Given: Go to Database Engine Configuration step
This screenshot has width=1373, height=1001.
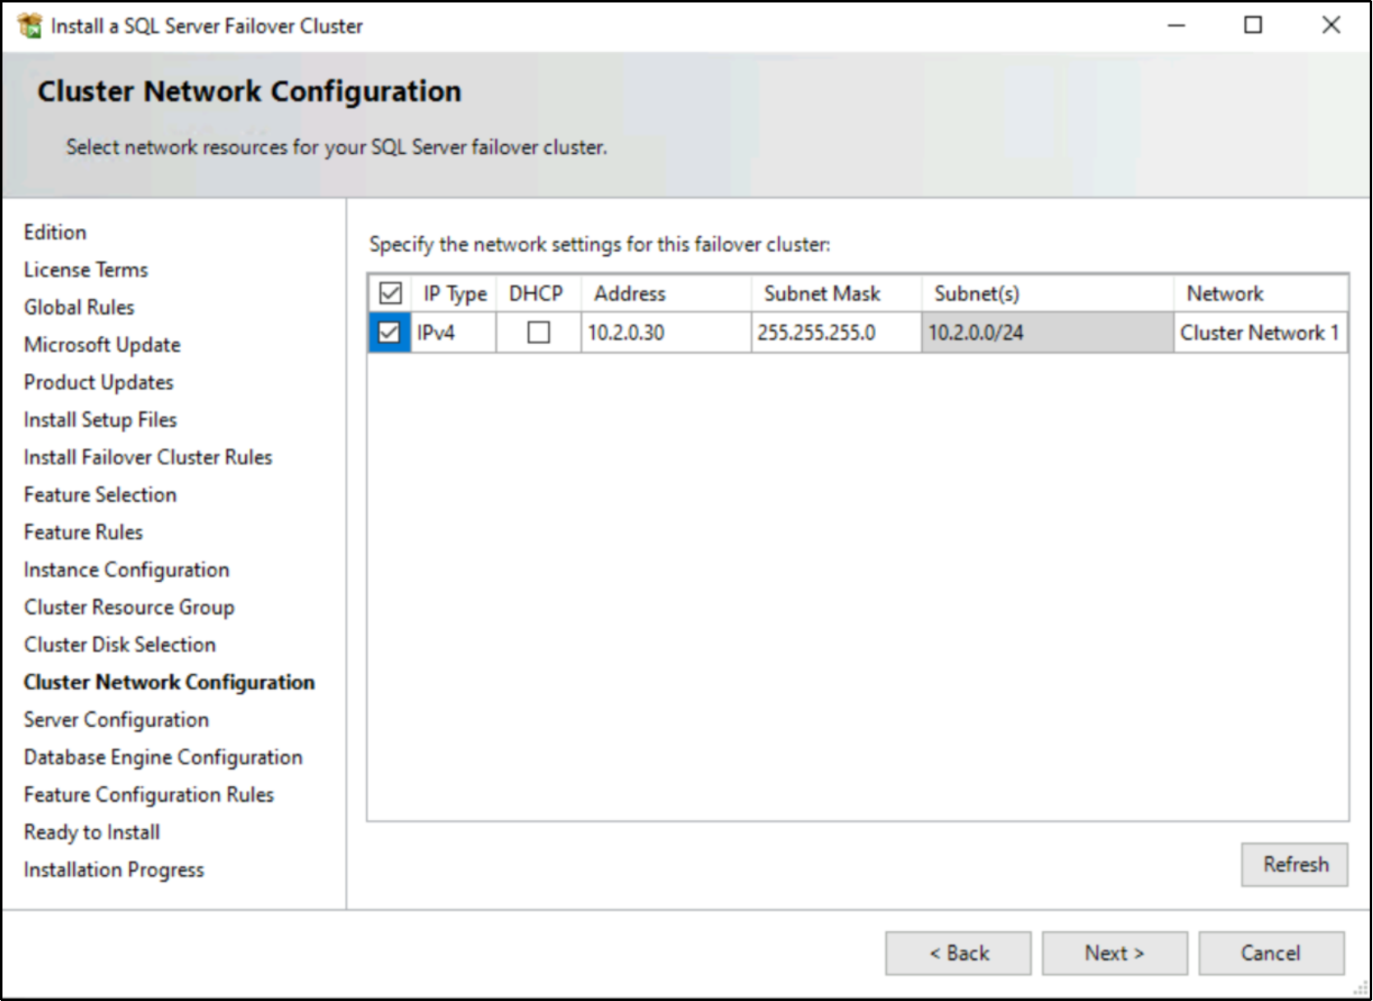Looking at the screenshot, I should (x=163, y=757).
